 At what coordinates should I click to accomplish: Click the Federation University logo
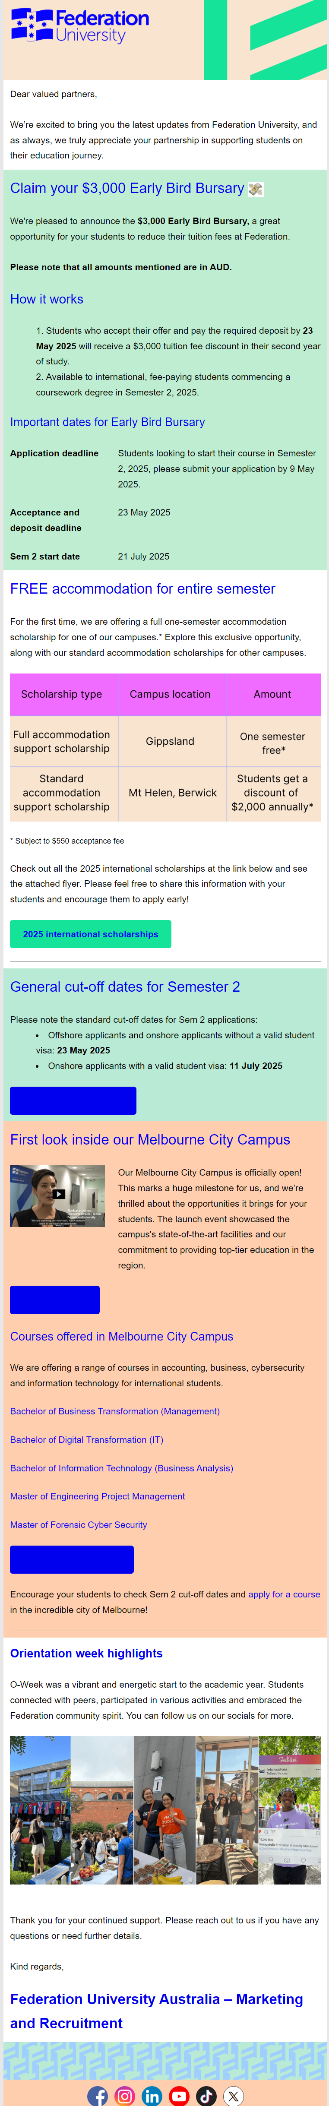point(79,25)
